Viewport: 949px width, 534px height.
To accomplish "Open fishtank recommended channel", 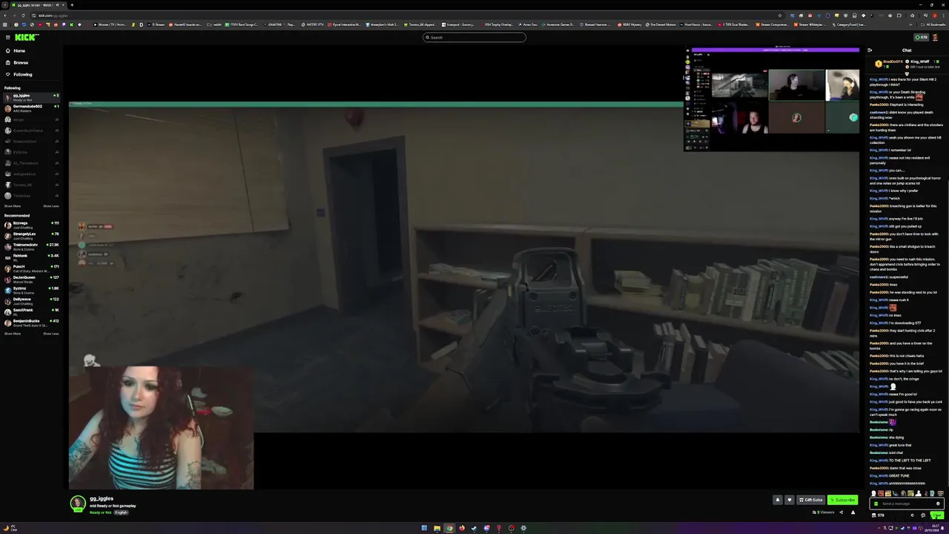I will [x=31, y=257].
